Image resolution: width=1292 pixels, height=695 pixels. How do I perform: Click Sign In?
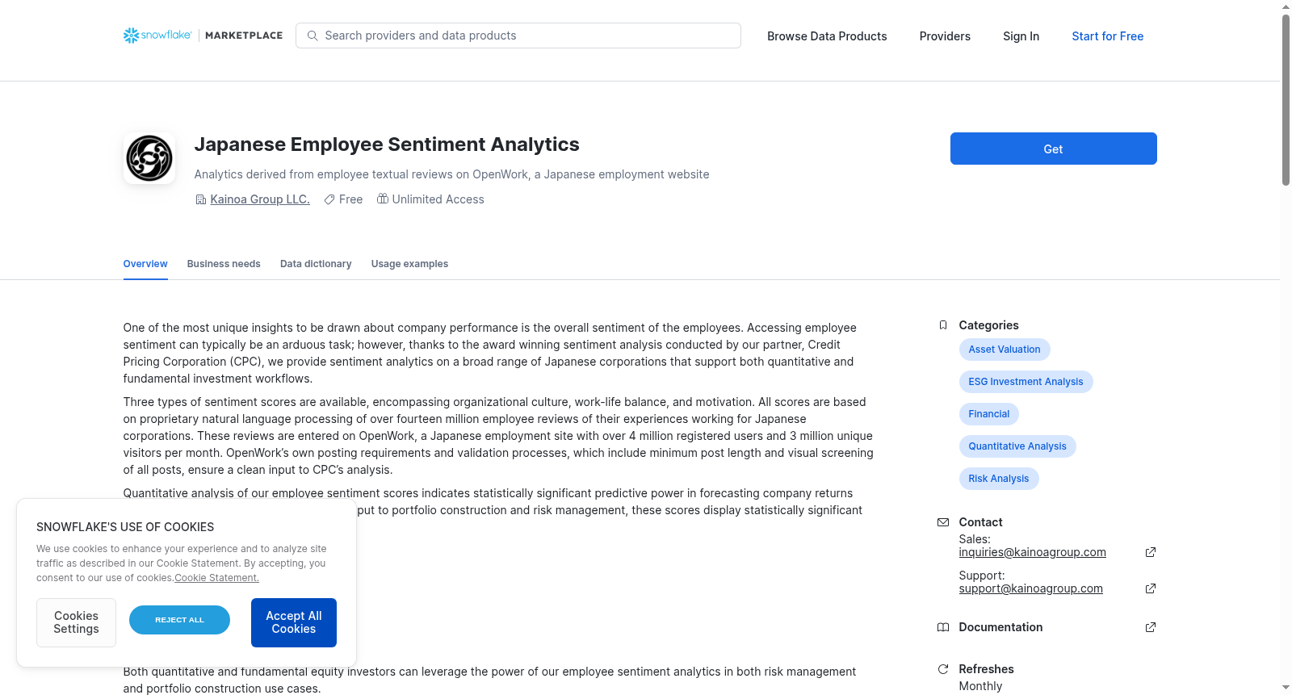(1021, 36)
